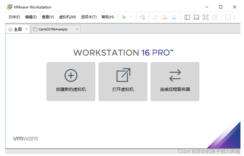Screen dimensions: 244x156
Task: Maximize the VMware Workstation window
Action: [x=221, y=7]
